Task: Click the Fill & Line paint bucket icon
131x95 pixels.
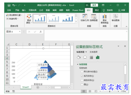Action: coord(79,57)
